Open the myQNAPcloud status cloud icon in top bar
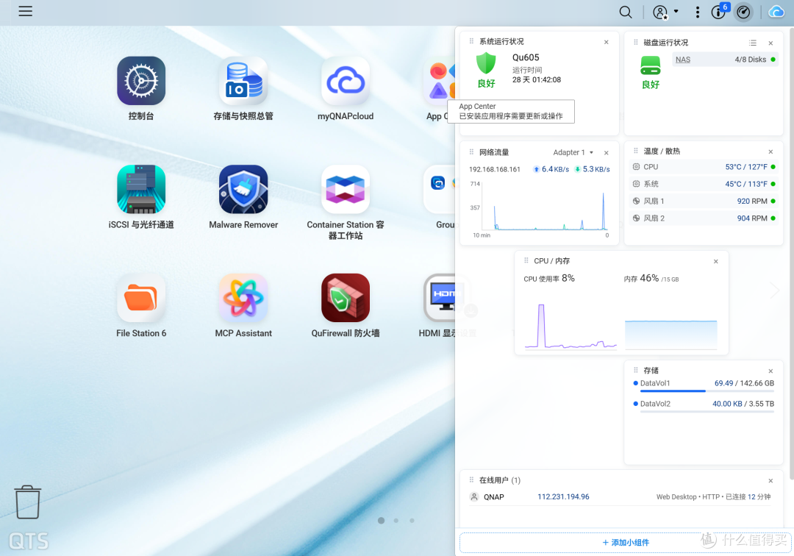The height and width of the screenshot is (556, 794). pos(776,12)
